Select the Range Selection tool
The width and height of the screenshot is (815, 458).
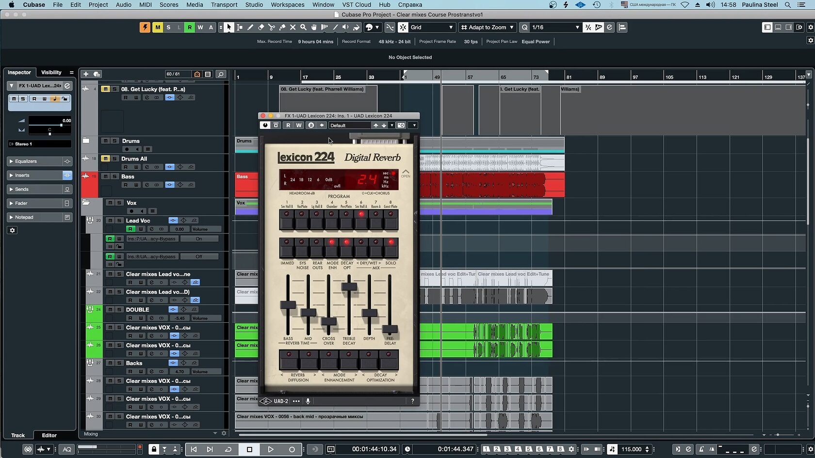(x=240, y=27)
